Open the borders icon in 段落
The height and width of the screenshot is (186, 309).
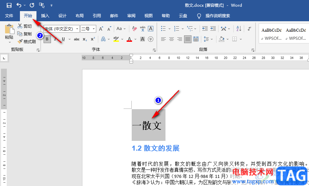coord(234,39)
